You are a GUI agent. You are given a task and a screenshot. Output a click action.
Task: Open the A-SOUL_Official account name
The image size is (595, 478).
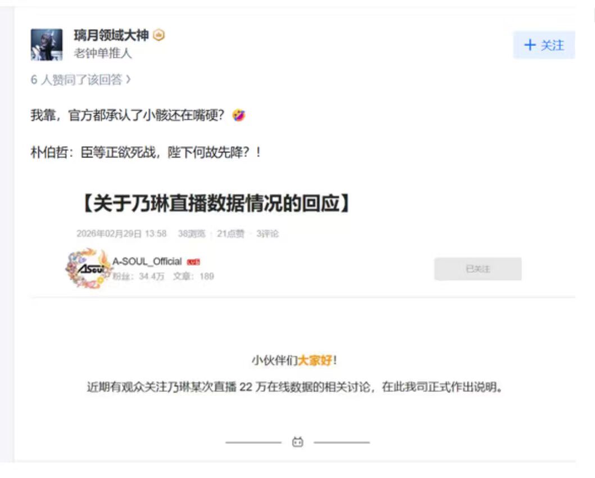147,261
